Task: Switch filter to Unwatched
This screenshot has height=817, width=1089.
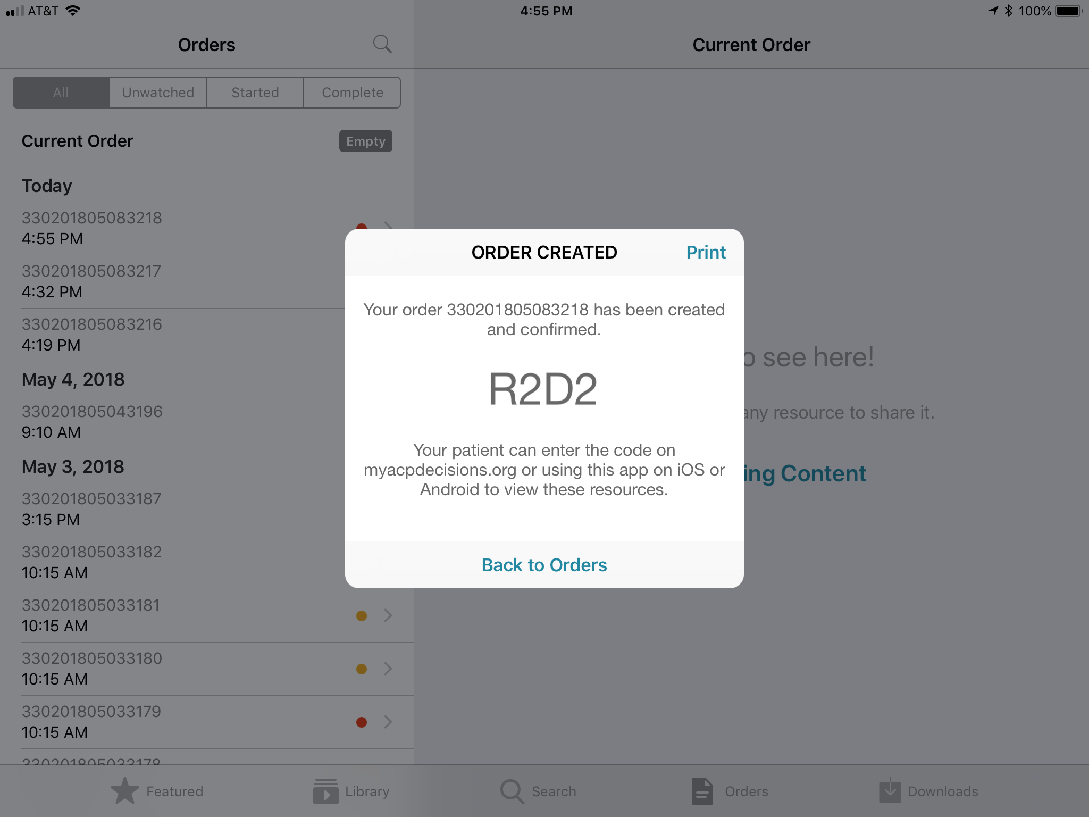Action: [158, 93]
